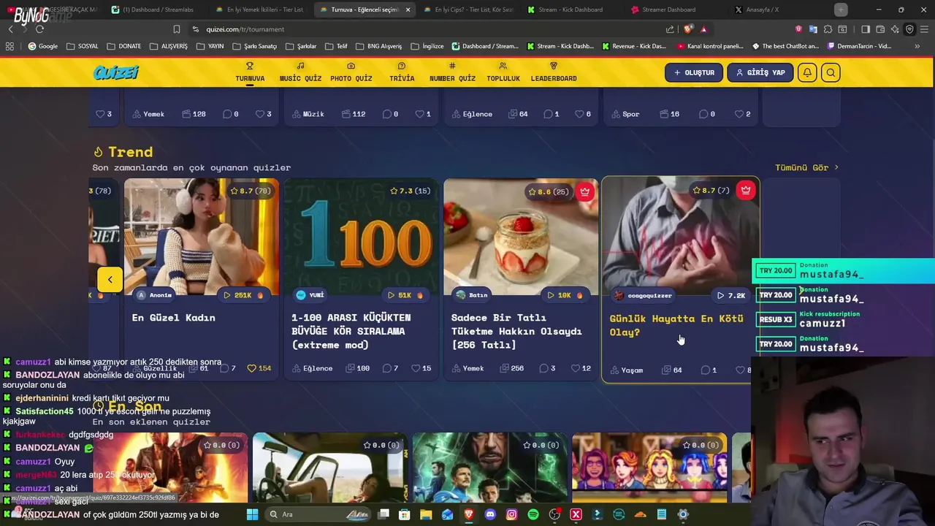Viewport: 935px width, 526px height.
Task: Toggle bookmark icon in address bar
Action: pos(177,29)
